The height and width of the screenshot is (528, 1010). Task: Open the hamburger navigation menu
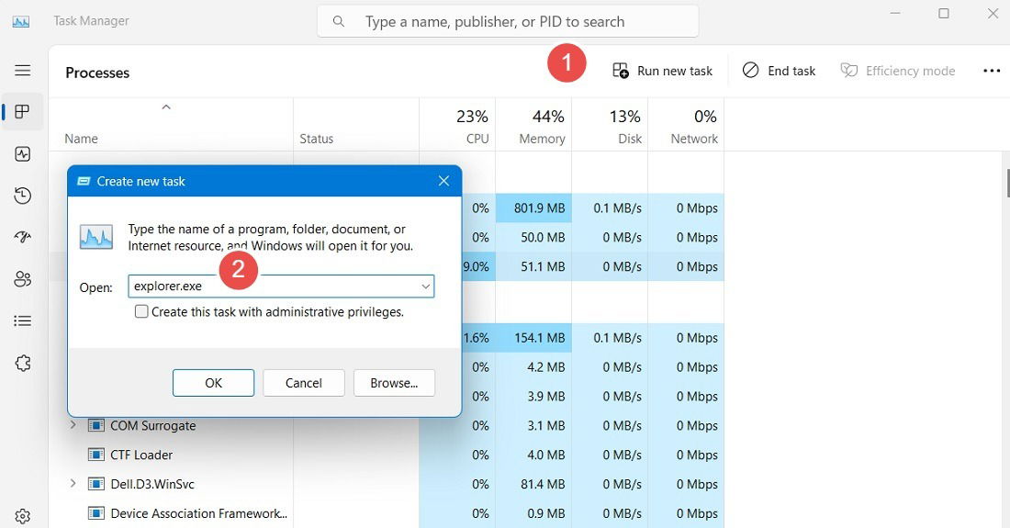[23, 70]
